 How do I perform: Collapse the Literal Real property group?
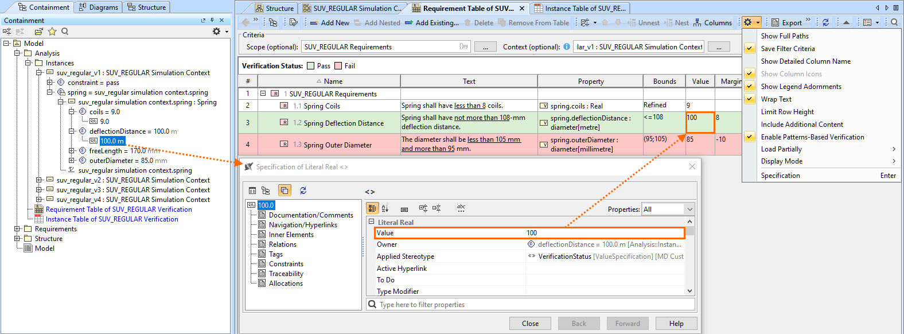[x=371, y=222]
